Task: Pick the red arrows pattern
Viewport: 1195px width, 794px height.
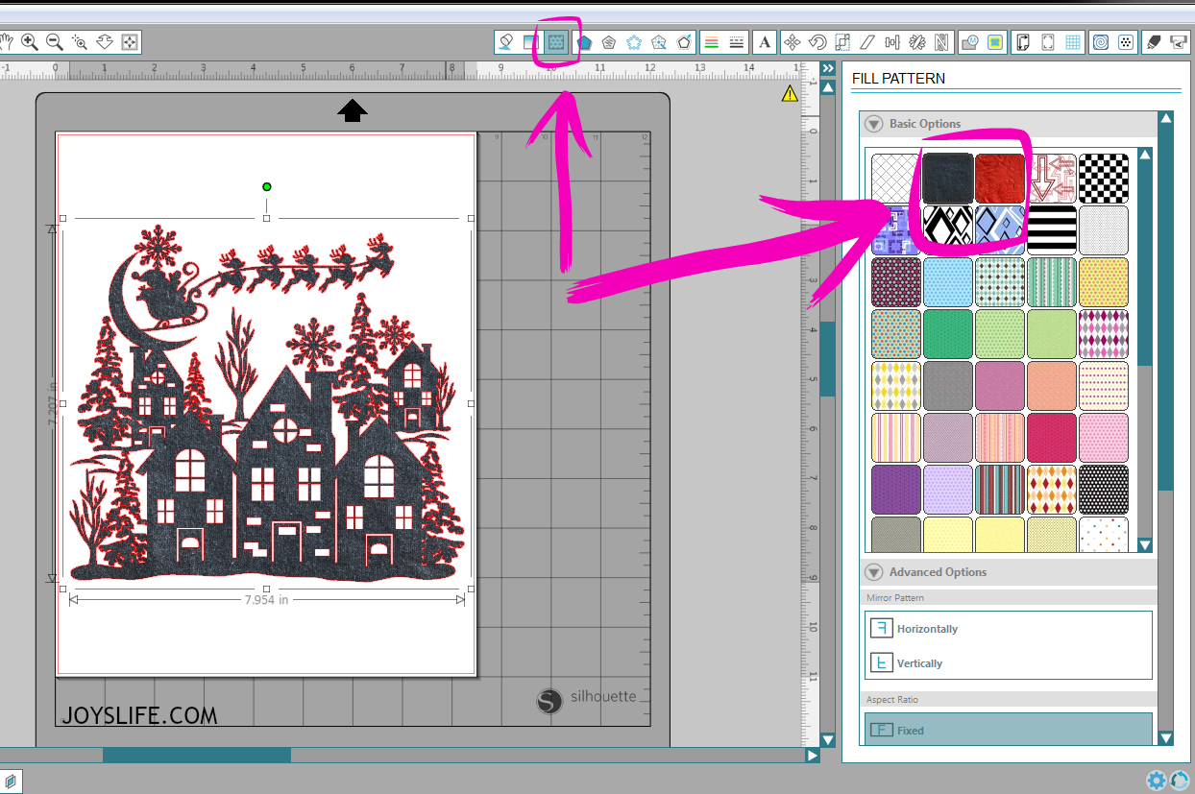Action: (x=1052, y=178)
